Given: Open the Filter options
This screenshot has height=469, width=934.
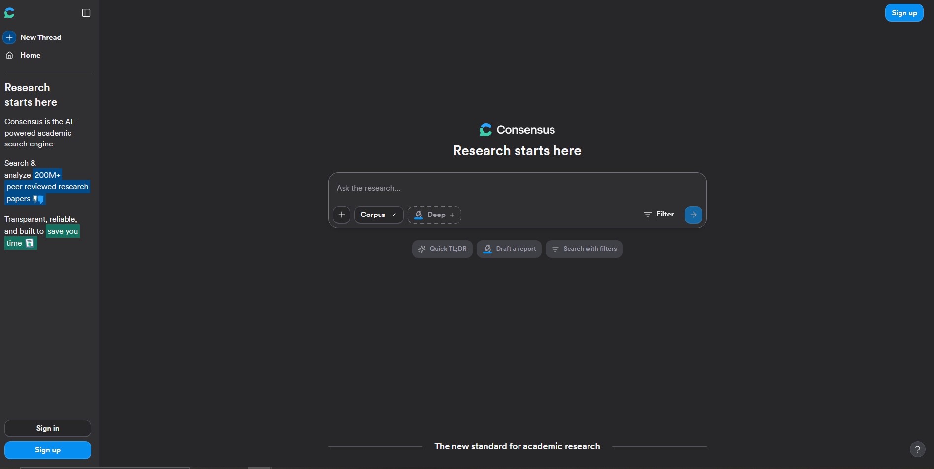Looking at the screenshot, I should coord(659,215).
